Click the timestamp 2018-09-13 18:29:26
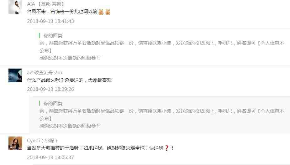The height and width of the screenshot is (165, 290). point(50,89)
